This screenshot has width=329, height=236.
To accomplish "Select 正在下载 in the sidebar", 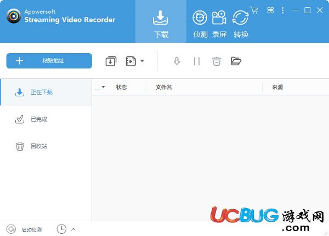I will pos(46,92).
